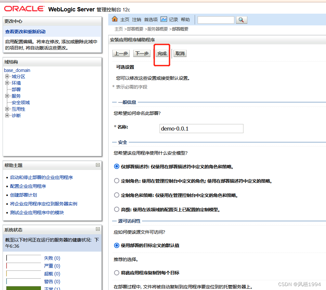Click 主页 in the breadcrumb
Screen dimensions: 326x290
tap(119, 29)
